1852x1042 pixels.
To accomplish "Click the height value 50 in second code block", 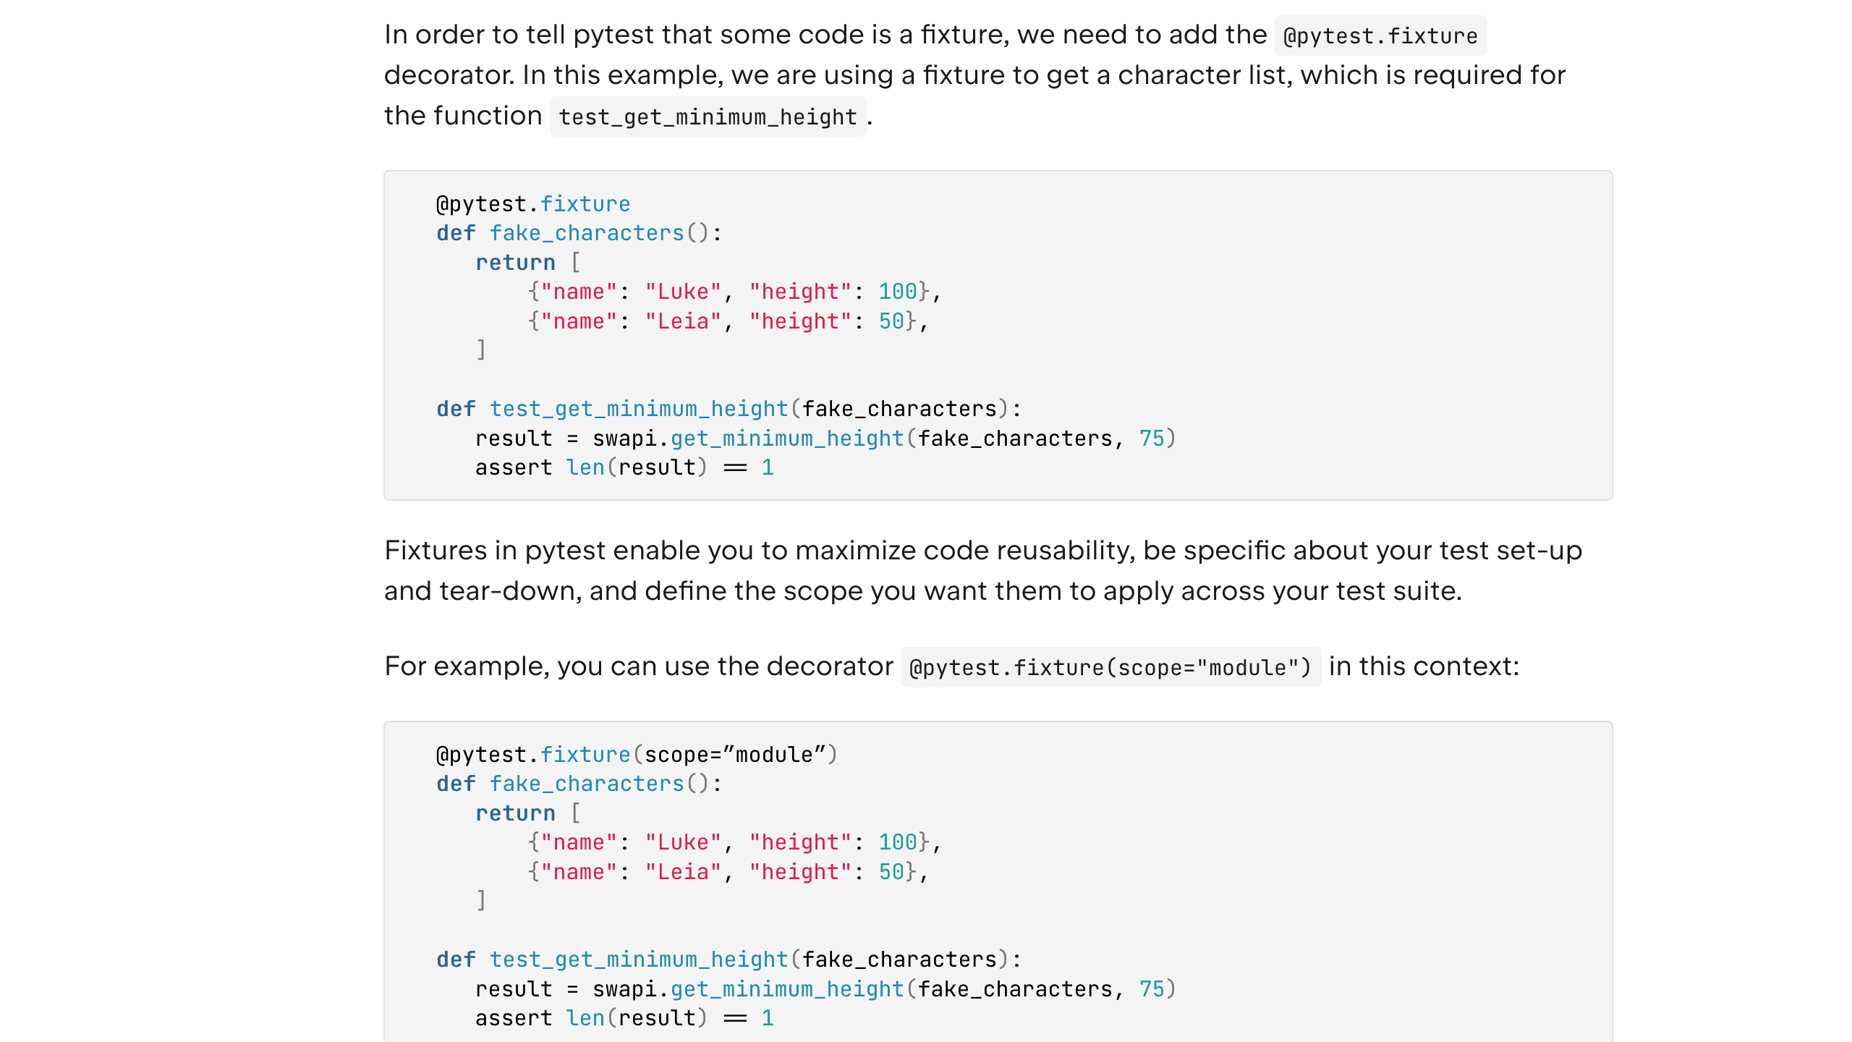I will tap(891, 872).
